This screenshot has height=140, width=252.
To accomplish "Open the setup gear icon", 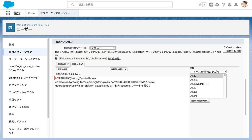I will [230, 5].
